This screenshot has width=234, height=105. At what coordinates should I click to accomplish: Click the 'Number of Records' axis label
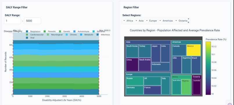click(6, 62)
